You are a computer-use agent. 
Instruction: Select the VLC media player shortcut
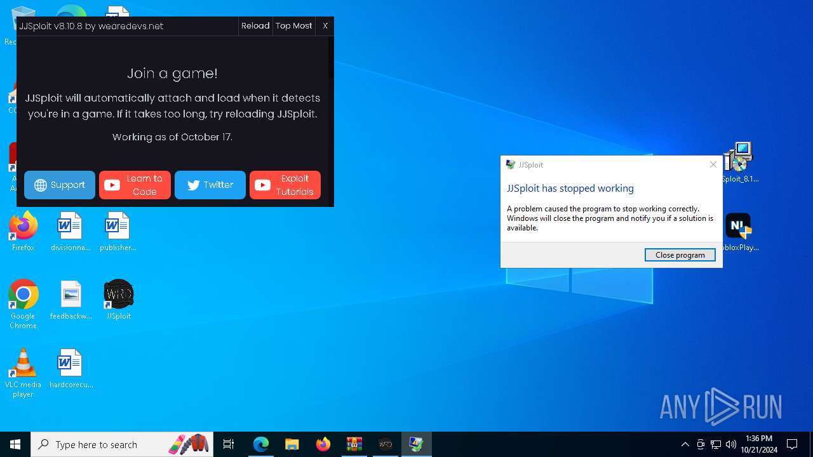(x=23, y=374)
